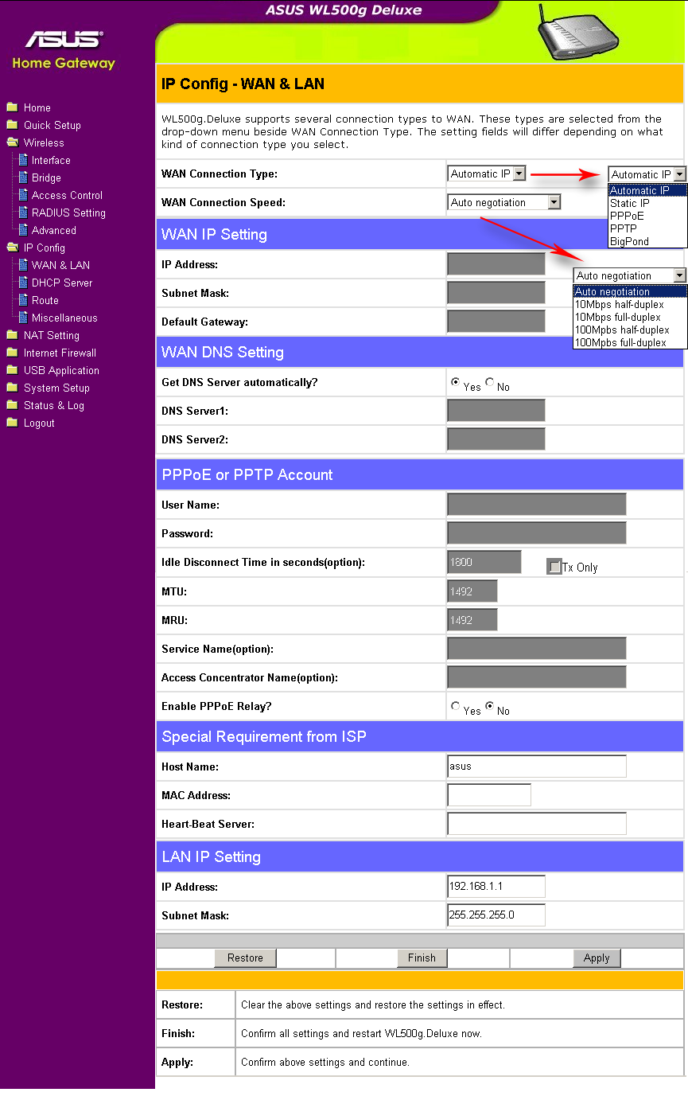Open the DHCP Server link
The height and width of the screenshot is (1100, 688).
pyautogui.click(x=62, y=283)
